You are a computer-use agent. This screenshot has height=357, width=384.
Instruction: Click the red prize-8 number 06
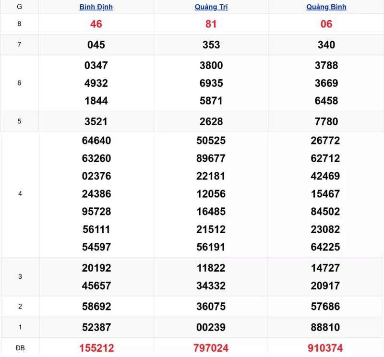tap(326, 24)
